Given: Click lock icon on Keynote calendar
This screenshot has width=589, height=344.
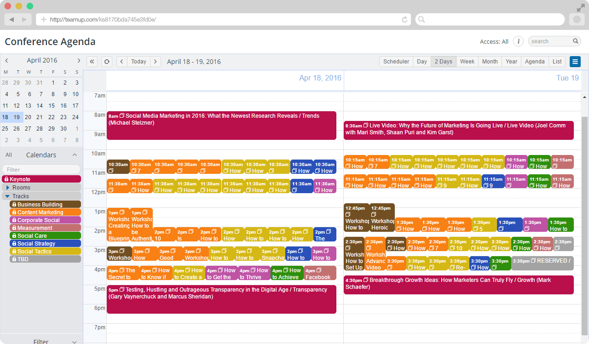Looking at the screenshot, I should tap(6, 179).
